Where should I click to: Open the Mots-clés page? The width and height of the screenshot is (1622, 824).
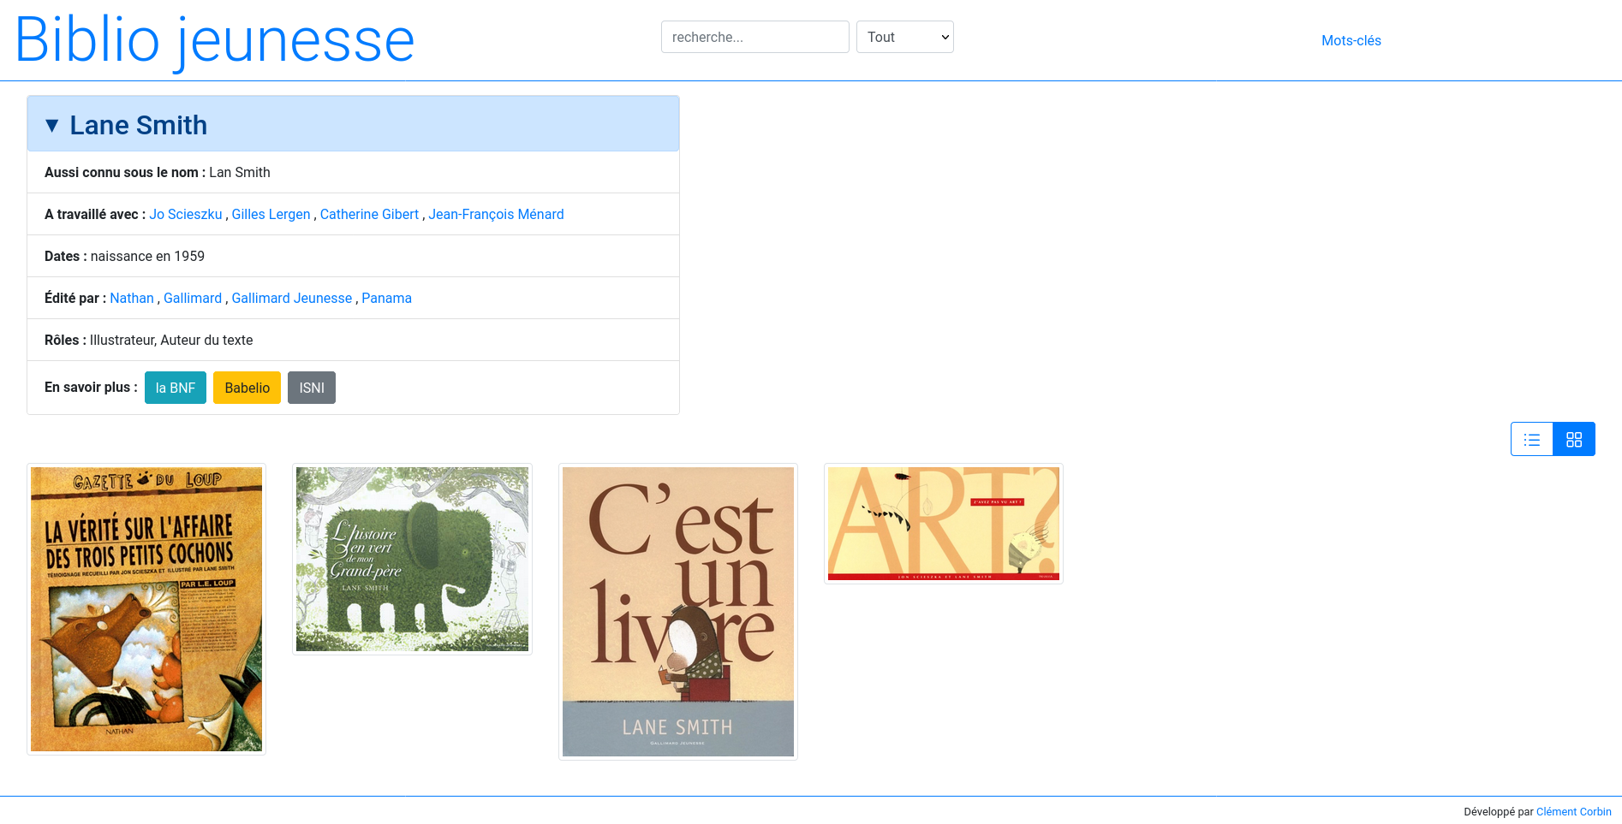[1351, 40]
